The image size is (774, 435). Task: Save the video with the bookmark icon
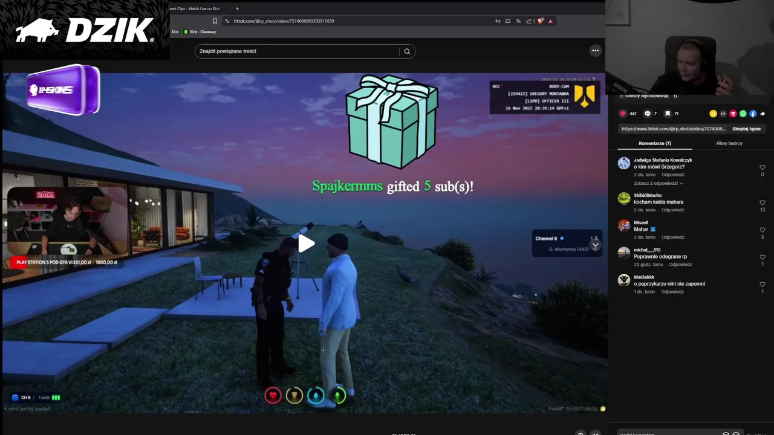click(668, 114)
